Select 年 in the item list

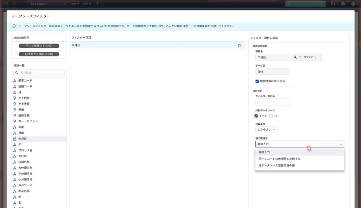(39, 144)
